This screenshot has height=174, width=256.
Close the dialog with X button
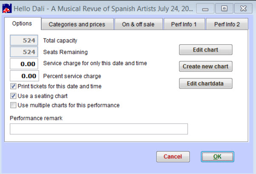pos(243,8)
